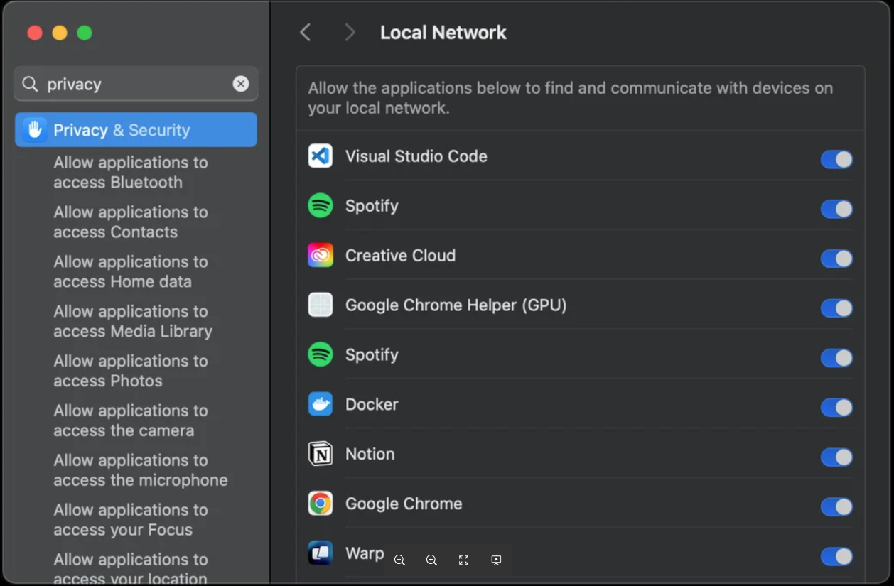Switch off the Notion toggle
This screenshot has width=894, height=586.
click(836, 457)
